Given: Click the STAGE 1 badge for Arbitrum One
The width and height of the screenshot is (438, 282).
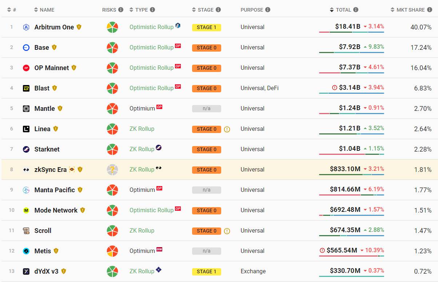Looking at the screenshot, I should pyautogui.click(x=207, y=27).
